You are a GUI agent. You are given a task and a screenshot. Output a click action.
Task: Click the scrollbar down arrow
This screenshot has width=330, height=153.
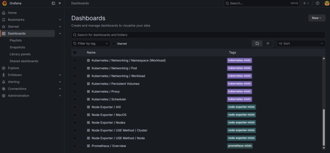[324, 148]
